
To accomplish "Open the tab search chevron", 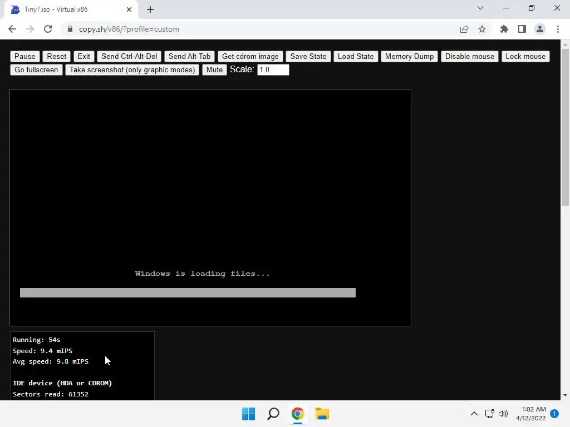I will point(480,8).
